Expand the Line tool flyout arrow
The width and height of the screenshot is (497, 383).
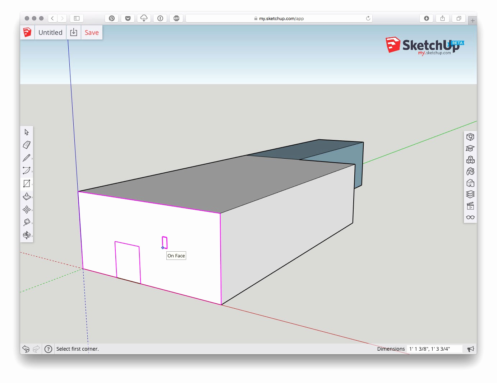coord(32,159)
